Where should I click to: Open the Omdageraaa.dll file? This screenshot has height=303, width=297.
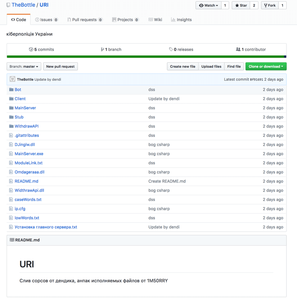coord(29,172)
